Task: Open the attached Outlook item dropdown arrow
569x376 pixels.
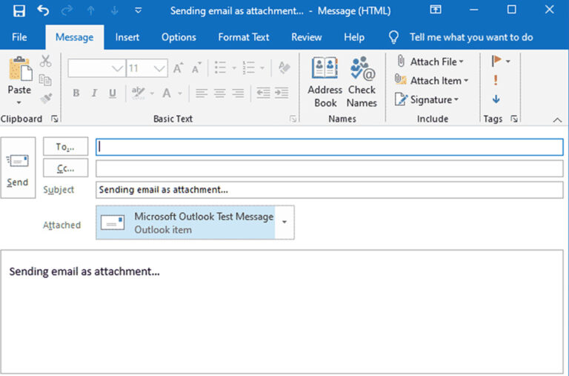Action: point(284,222)
